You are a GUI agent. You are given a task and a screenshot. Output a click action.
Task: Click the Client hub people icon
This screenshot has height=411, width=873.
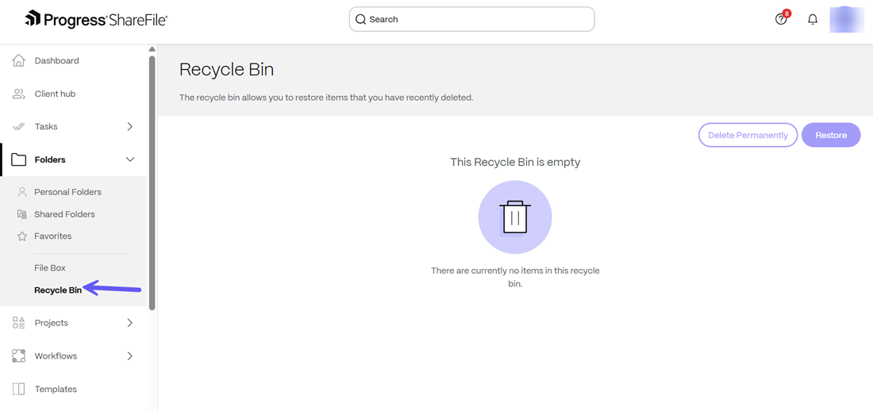tap(19, 94)
